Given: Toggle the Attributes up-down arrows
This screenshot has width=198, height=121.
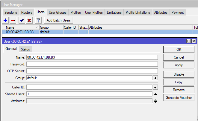Looking at the screenshot, I should (155, 101).
